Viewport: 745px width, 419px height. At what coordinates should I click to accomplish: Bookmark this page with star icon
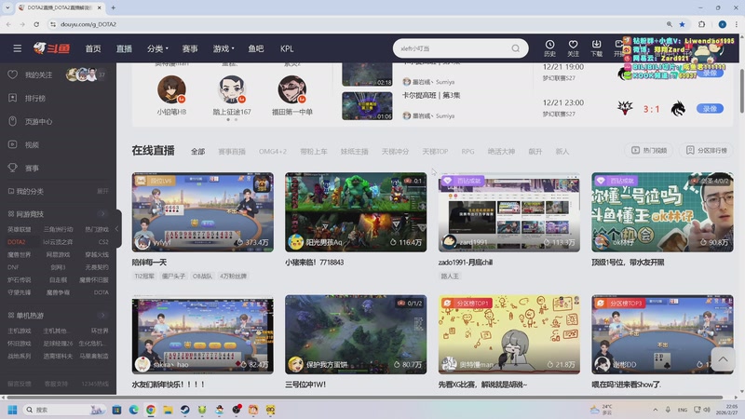coord(683,24)
